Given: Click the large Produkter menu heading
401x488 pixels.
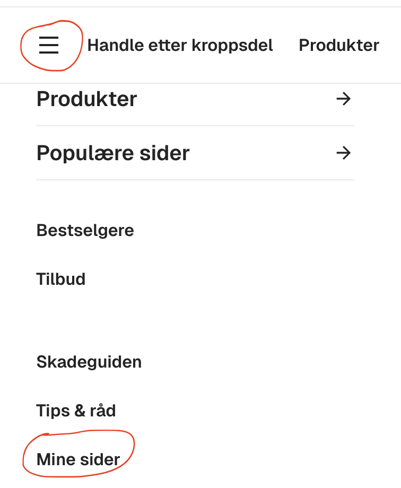Looking at the screenshot, I should tap(87, 99).
